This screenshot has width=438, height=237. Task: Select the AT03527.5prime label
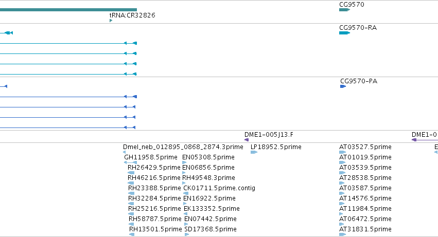365,147
